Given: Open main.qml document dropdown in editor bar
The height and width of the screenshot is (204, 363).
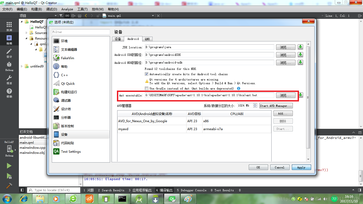Looking at the screenshot, I should tap(153, 16).
